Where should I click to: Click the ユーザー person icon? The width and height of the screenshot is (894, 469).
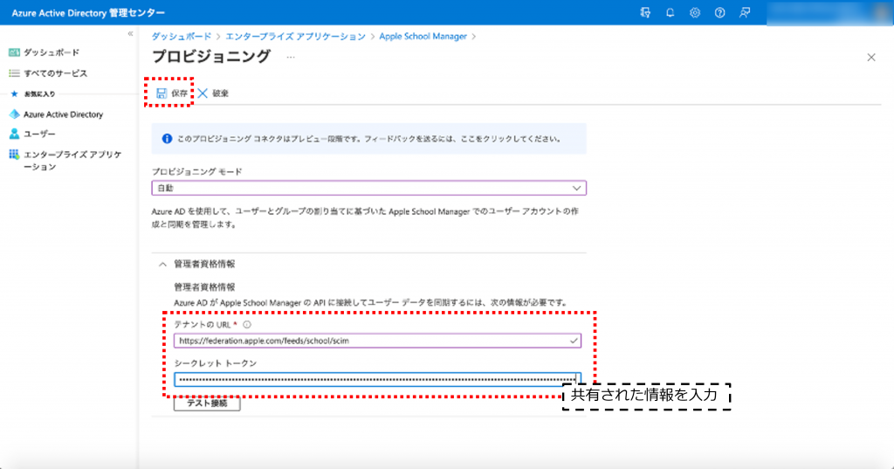tap(14, 134)
